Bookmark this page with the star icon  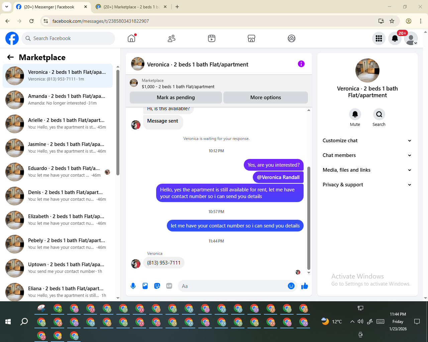tap(392, 21)
